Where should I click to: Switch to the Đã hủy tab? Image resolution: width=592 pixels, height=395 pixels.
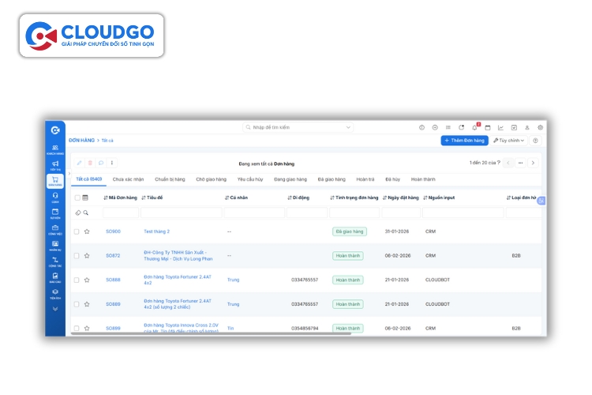point(392,179)
